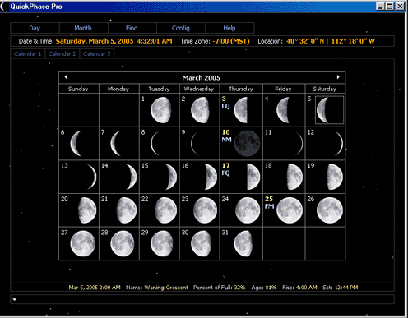Open the Month menu

tap(83, 28)
